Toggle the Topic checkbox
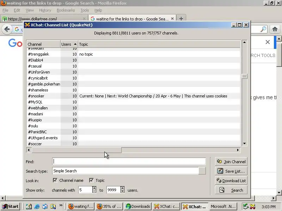282x211 pixels. click(91, 180)
